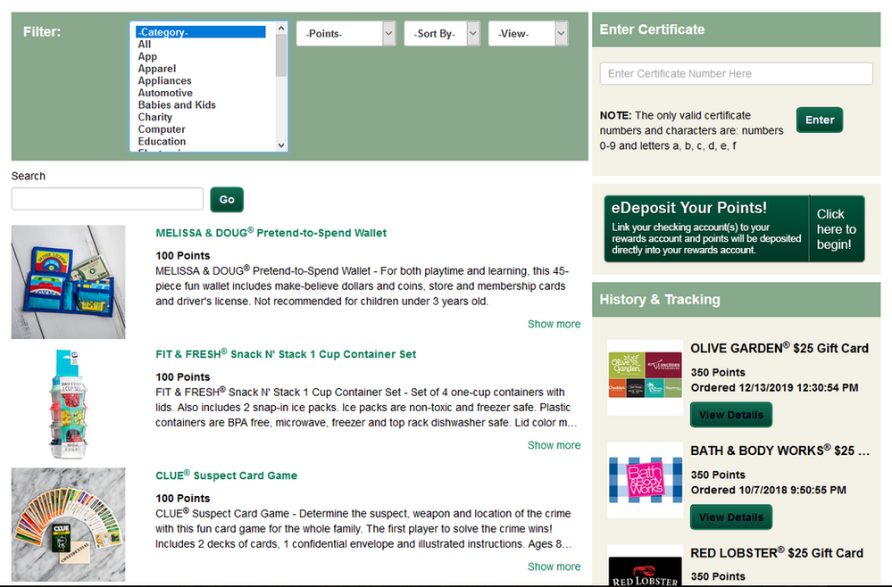Open Melissa & Doug wallet product image
This screenshot has width=892, height=587.
click(68, 282)
